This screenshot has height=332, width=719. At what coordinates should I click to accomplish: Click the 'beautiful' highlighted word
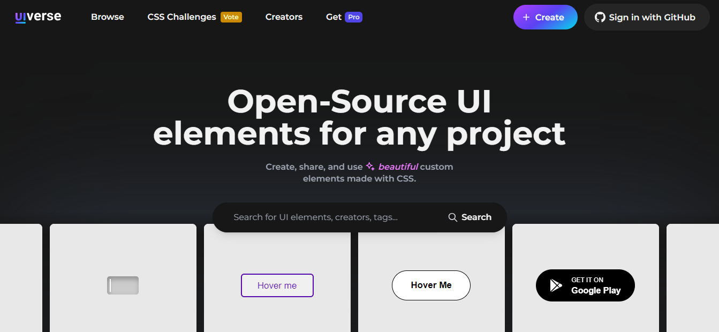(x=398, y=167)
